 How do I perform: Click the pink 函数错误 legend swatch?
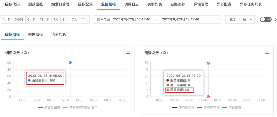tap(224, 108)
